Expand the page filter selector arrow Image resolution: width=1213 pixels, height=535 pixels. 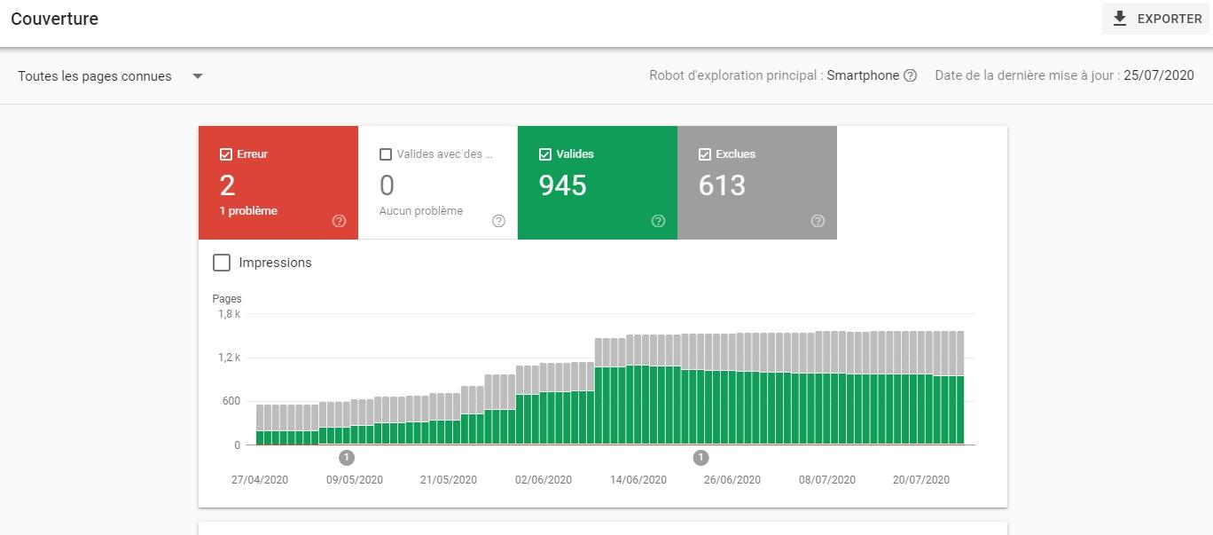pyautogui.click(x=199, y=75)
